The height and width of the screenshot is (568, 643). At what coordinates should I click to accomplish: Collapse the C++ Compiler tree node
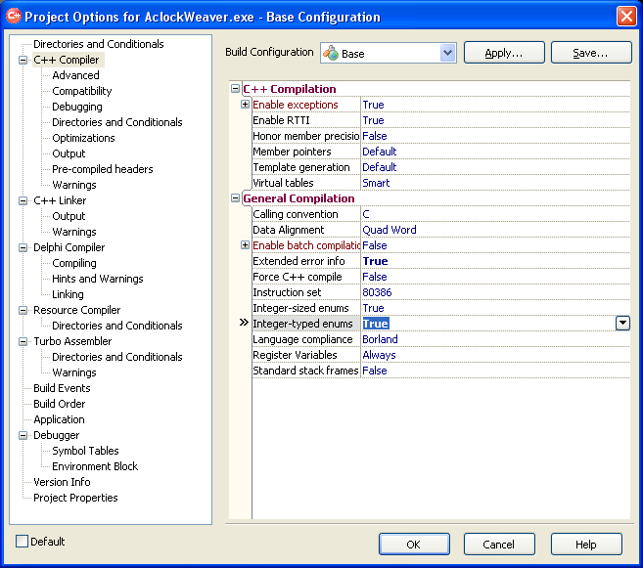[x=23, y=61]
